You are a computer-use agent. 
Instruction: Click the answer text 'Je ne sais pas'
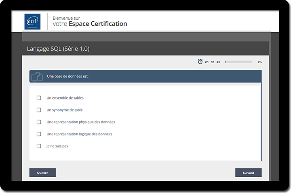tap(57, 146)
